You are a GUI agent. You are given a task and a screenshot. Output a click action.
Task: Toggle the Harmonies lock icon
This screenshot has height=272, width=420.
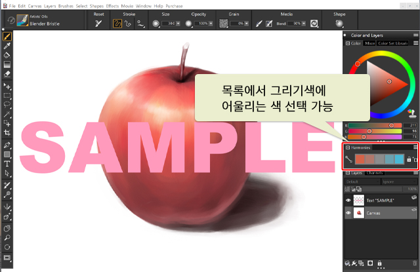(x=408, y=159)
